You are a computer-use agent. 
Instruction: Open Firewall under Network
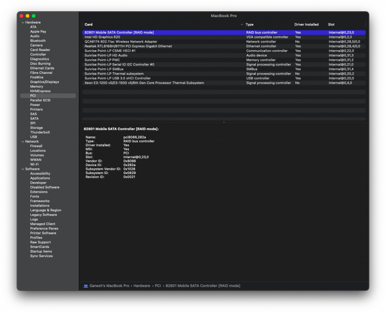36,146
